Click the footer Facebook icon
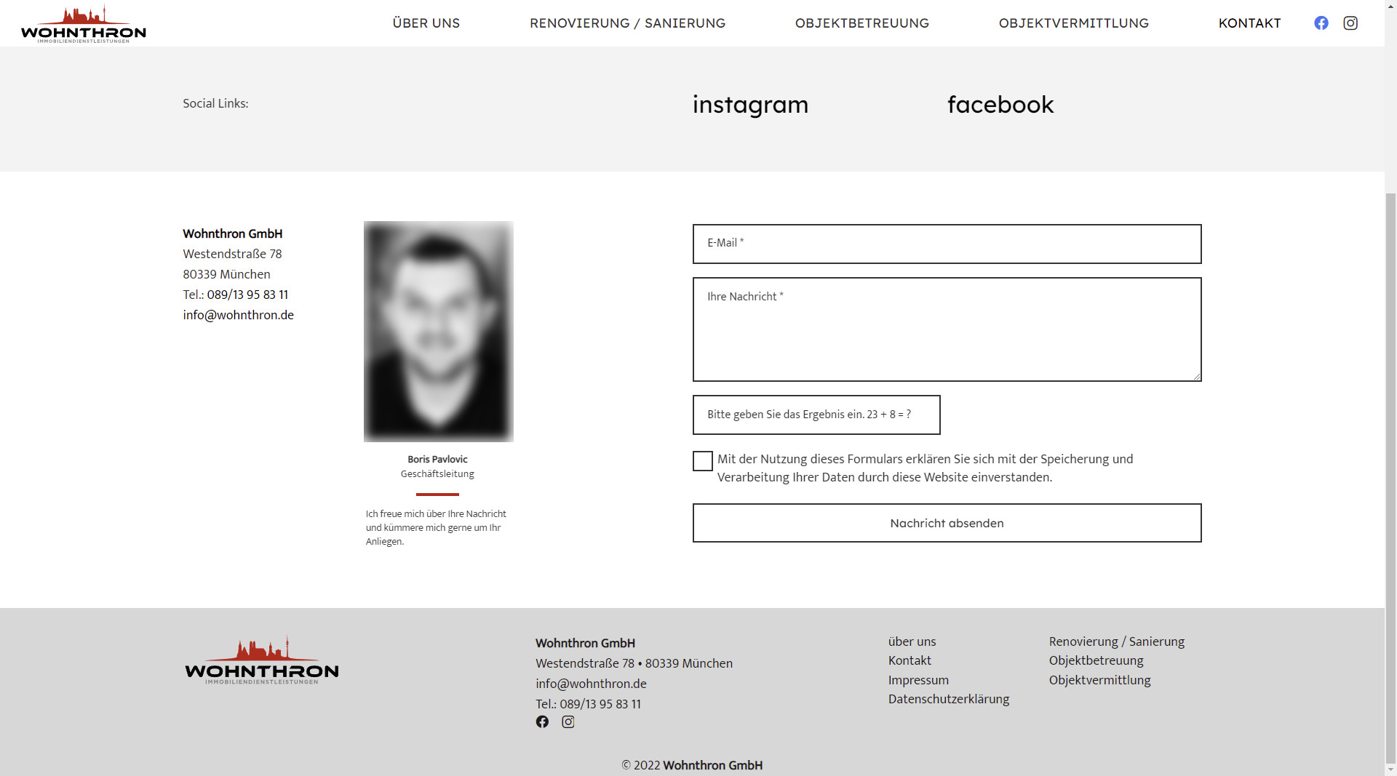The height and width of the screenshot is (776, 1397). [x=542, y=721]
